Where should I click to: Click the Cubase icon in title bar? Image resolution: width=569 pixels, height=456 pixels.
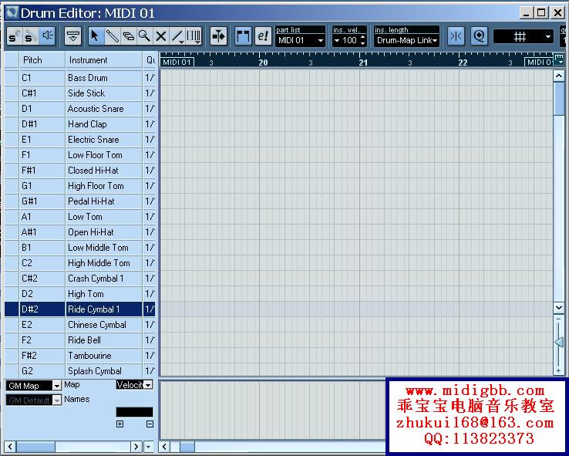12,12
